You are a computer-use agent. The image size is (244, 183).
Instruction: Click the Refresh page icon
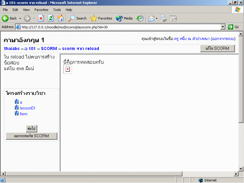pyautogui.click(x=51, y=18)
